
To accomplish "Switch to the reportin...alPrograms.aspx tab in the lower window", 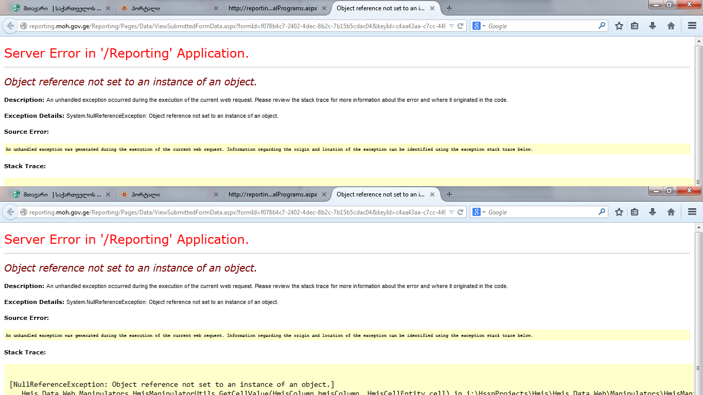I will (x=273, y=194).
